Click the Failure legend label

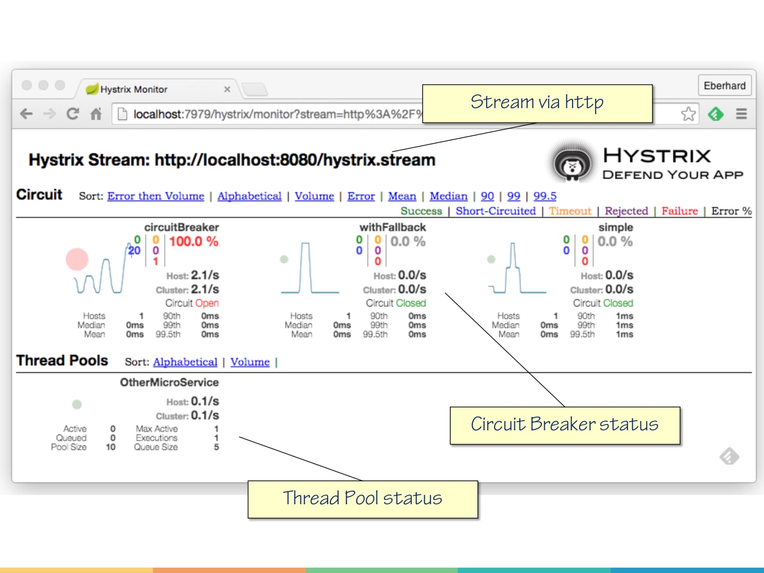pyautogui.click(x=679, y=211)
